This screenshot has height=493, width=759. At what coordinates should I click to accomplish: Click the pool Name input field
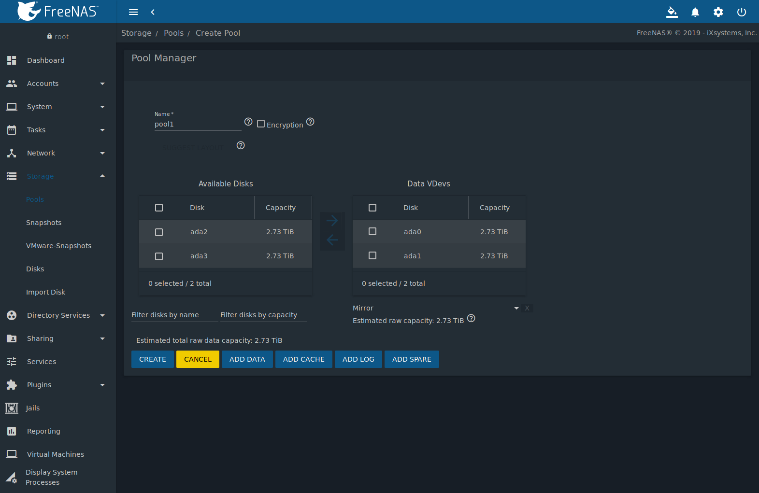198,125
